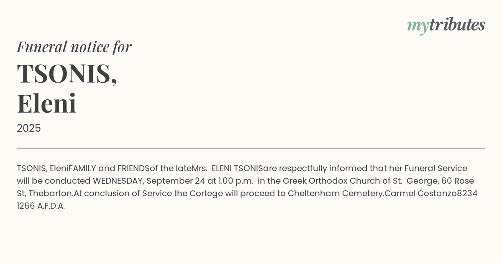502x263 pixels.
Task: Click the "Funeral notice for" italic heading
Action: click(x=74, y=47)
